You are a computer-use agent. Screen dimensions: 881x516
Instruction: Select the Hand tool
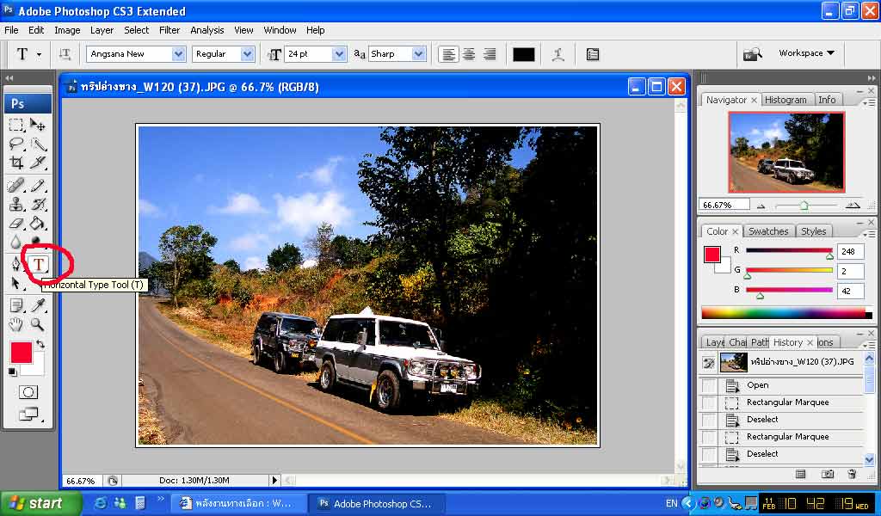tap(16, 324)
